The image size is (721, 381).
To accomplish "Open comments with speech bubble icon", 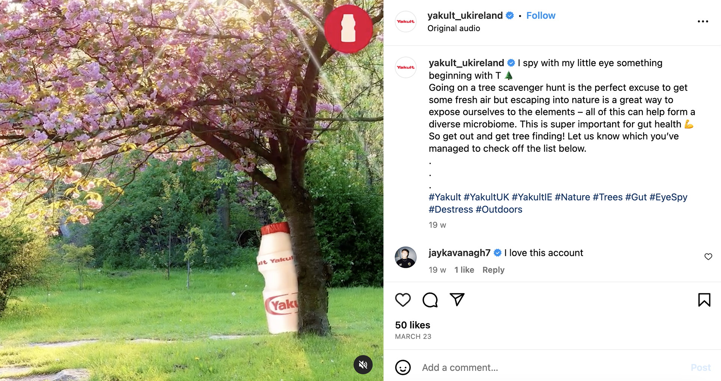I will click(x=430, y=300).
